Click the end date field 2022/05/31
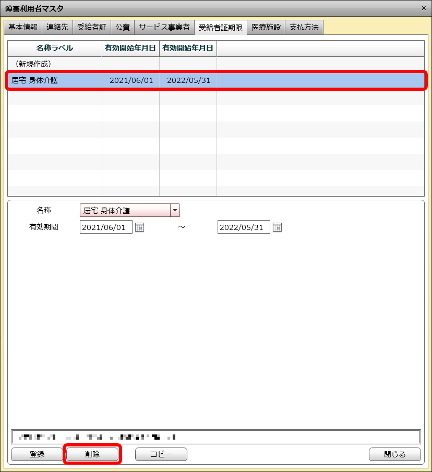The width and height of the screenshot is (432, 472). pyautogui.click(x=244, y=227)
